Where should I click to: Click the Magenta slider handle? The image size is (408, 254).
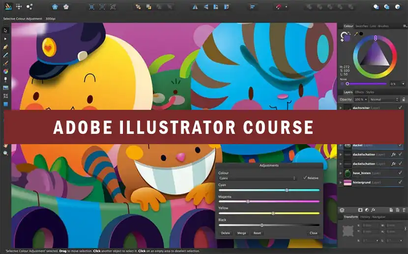pos(248,202)
